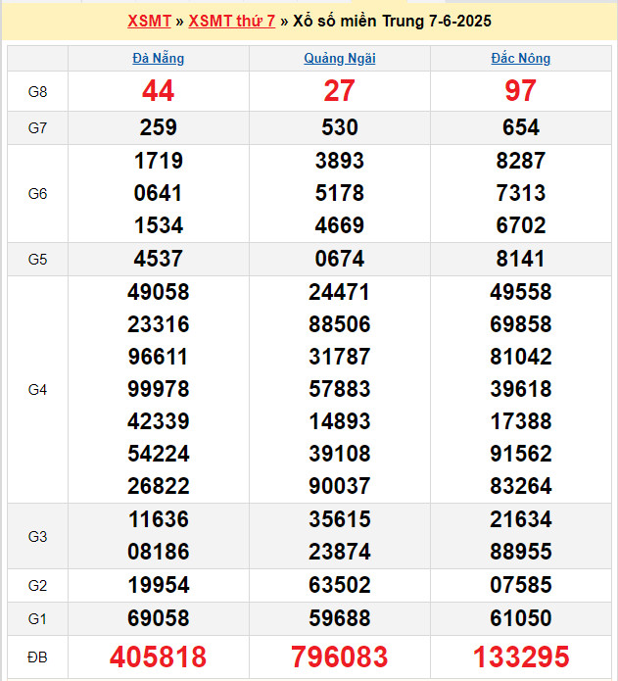This screenshot has height=681, width=618.
Task: Open the XSMT thứ 7 link
Action: [232, 21]
